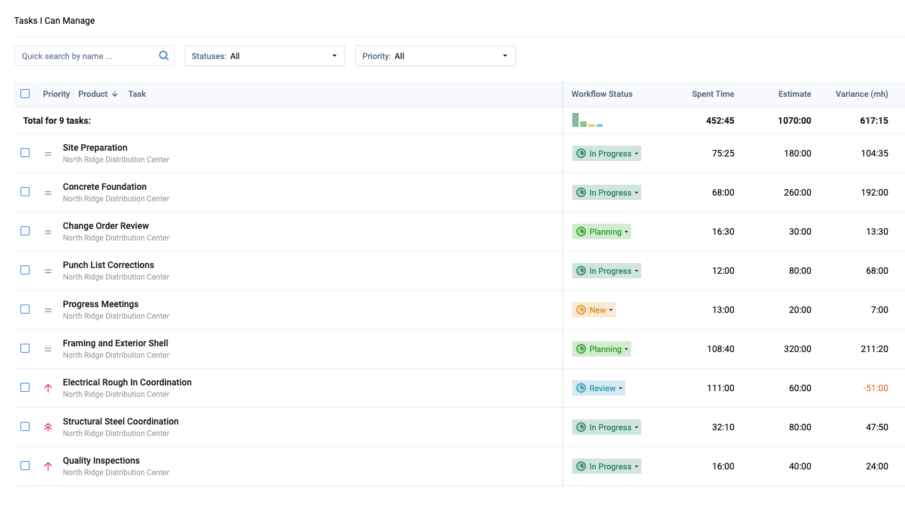
Task: Open the Structural Steel Coordination task
Action: pyautogui.click(x=121, y=421)
